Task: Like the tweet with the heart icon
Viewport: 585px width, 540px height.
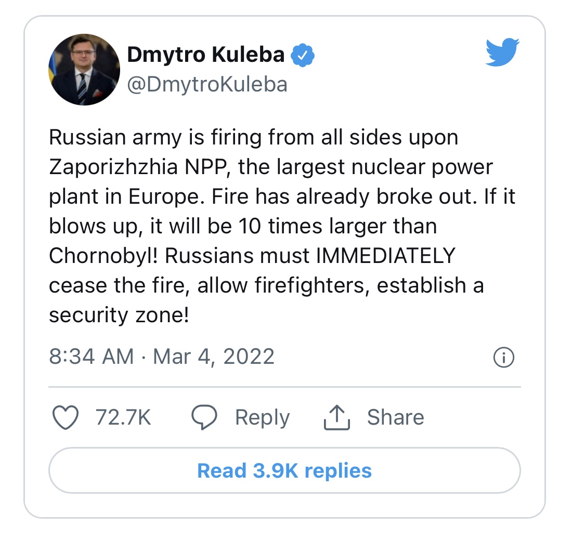Action: 66,418
